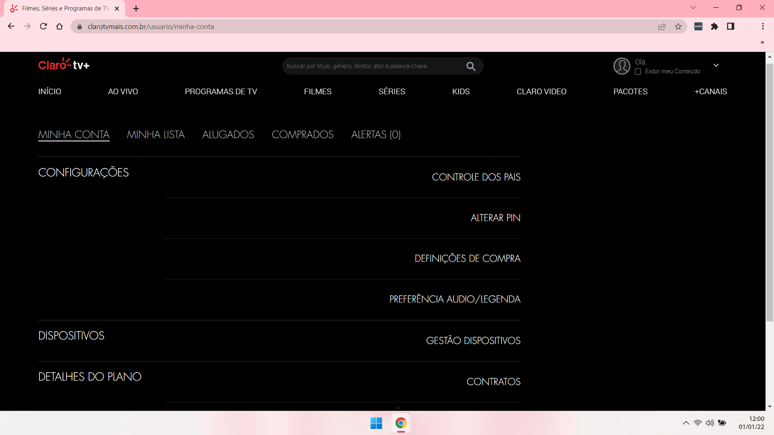Open CONTROLE DOS PAIS settings

pos(476,177)
